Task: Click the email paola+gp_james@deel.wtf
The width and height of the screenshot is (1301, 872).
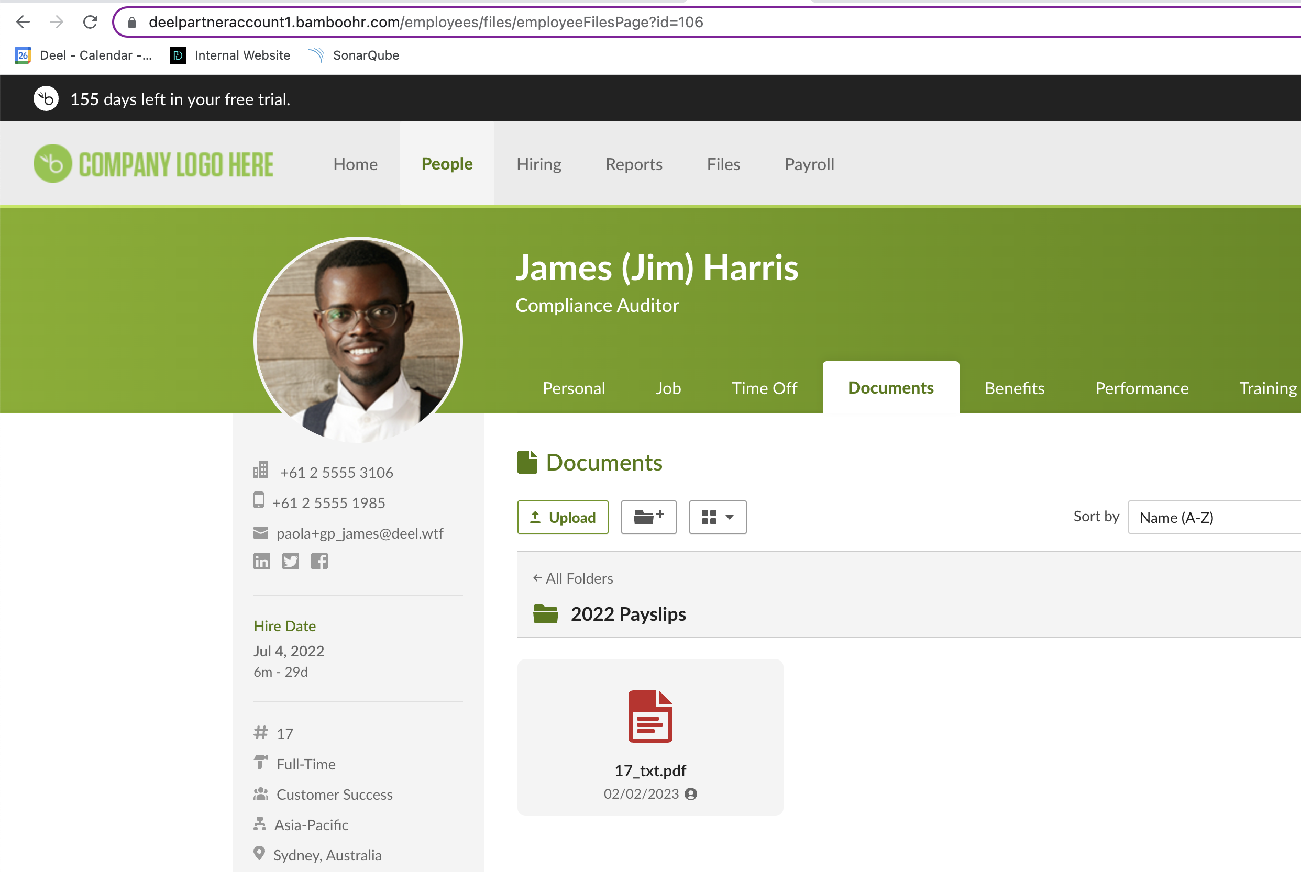Action: (359, 533)
